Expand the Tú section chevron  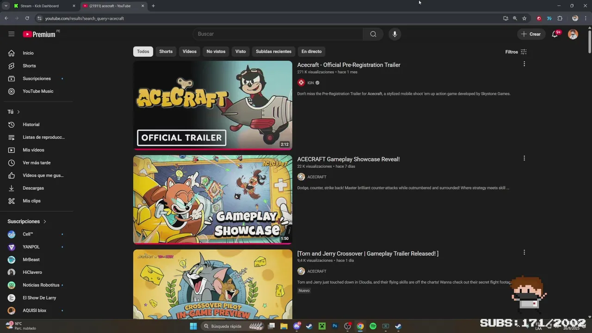tap(18, 112)
